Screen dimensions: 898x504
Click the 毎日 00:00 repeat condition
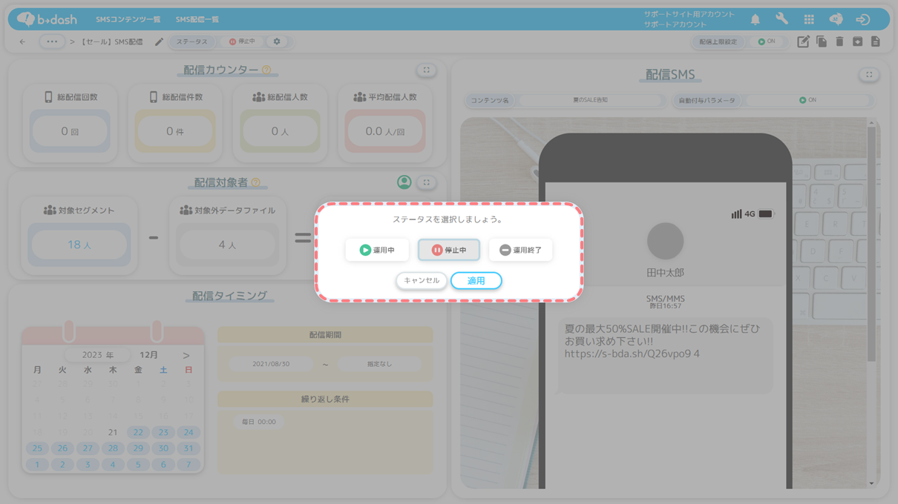(x=258, y=422)
